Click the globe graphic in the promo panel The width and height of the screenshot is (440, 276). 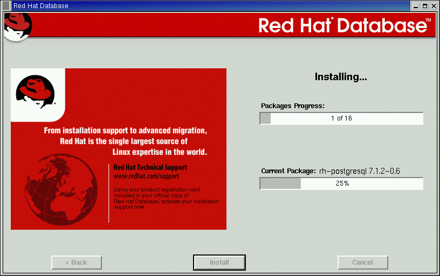[x=61, y=189]
